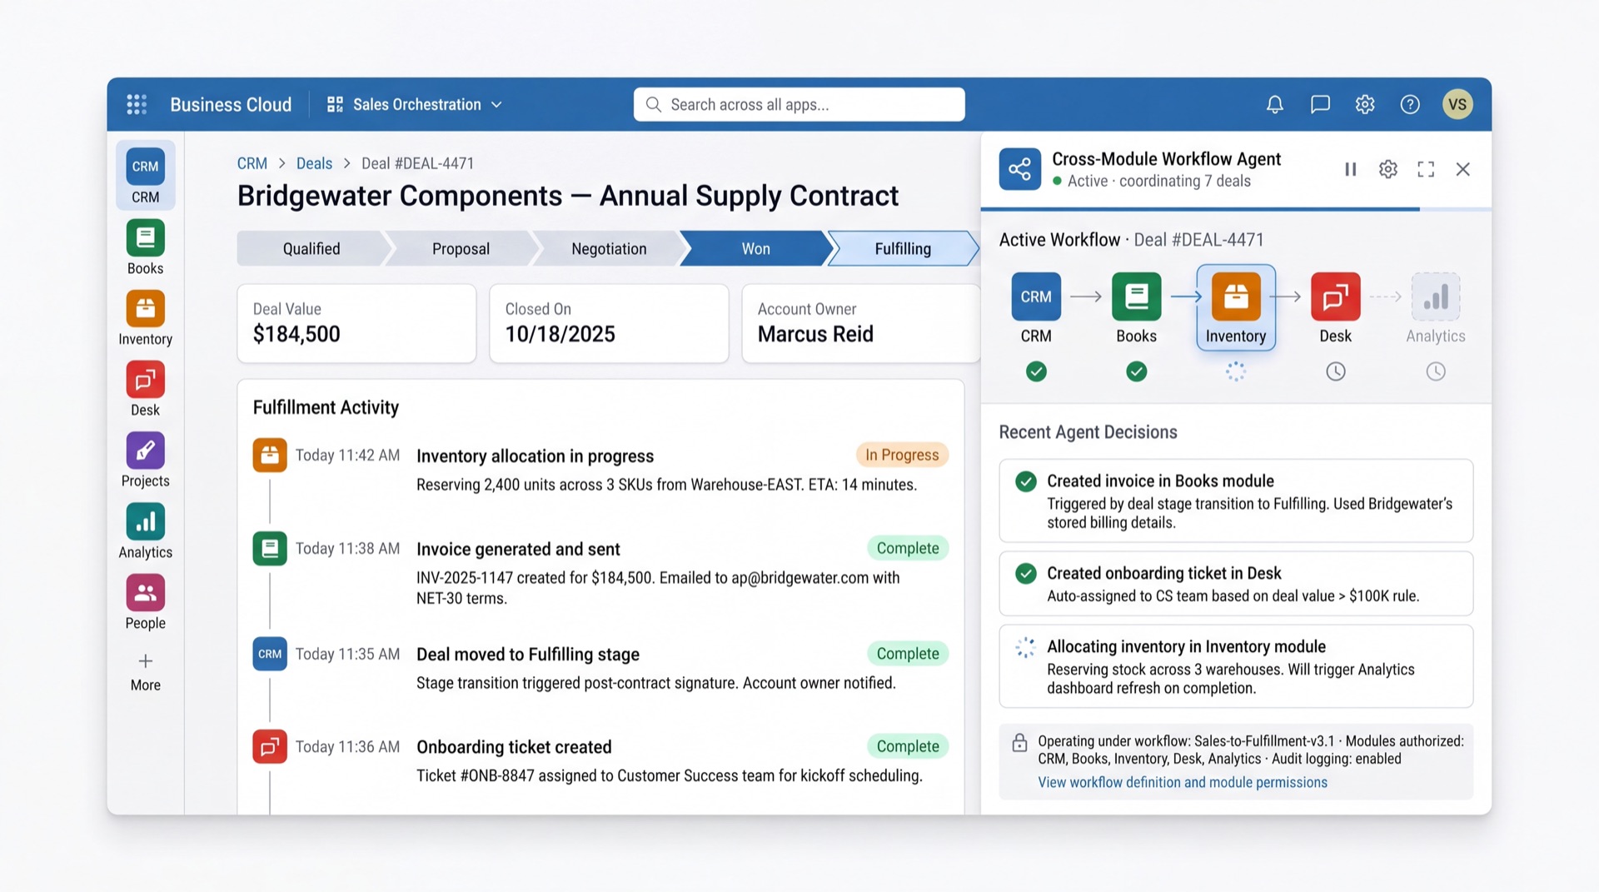Open the Desk app in sidebar
The image size is (1599, 892).
(145, 388)
